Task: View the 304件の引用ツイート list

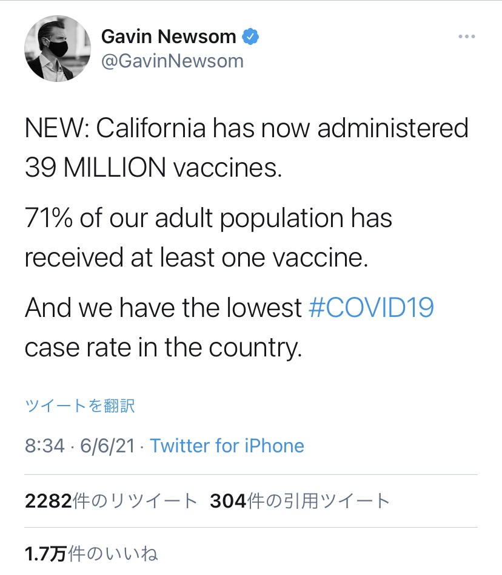Action: (300, 501)
